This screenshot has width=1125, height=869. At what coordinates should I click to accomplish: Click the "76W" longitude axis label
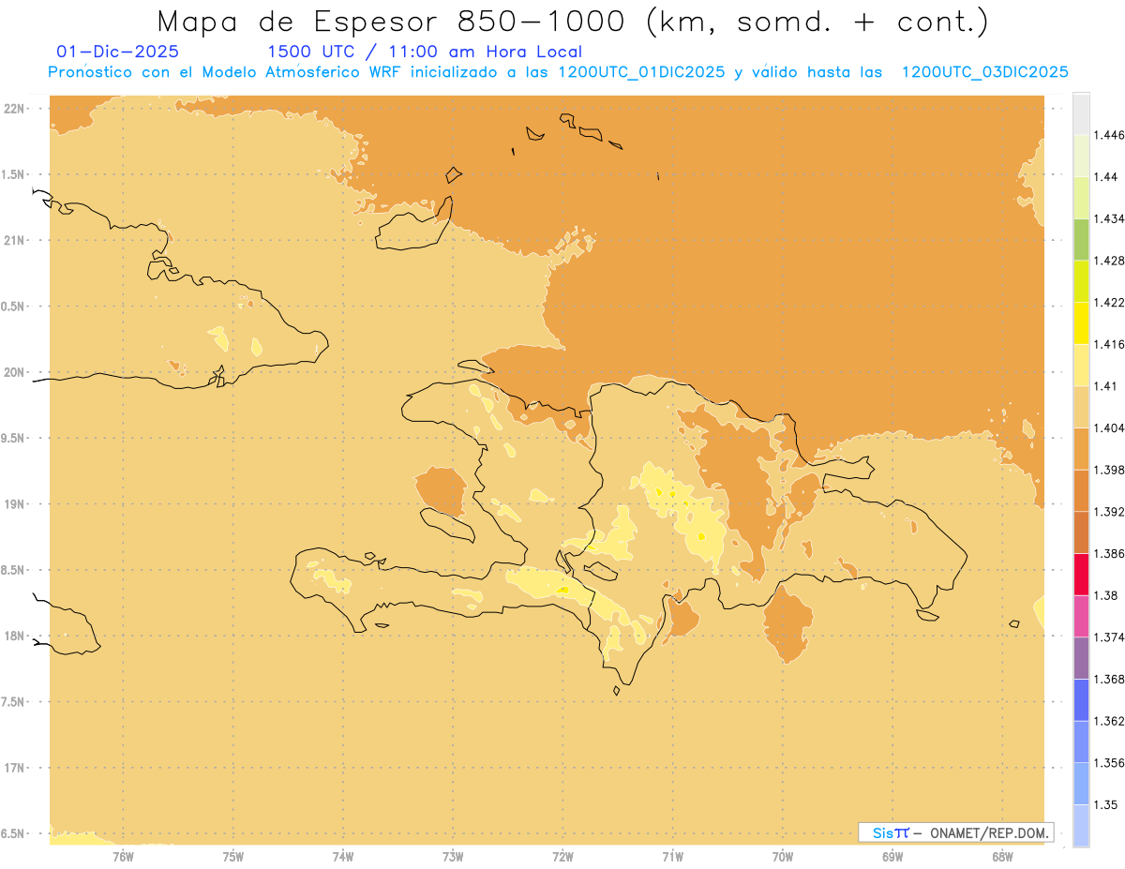(x=123, y=855)
